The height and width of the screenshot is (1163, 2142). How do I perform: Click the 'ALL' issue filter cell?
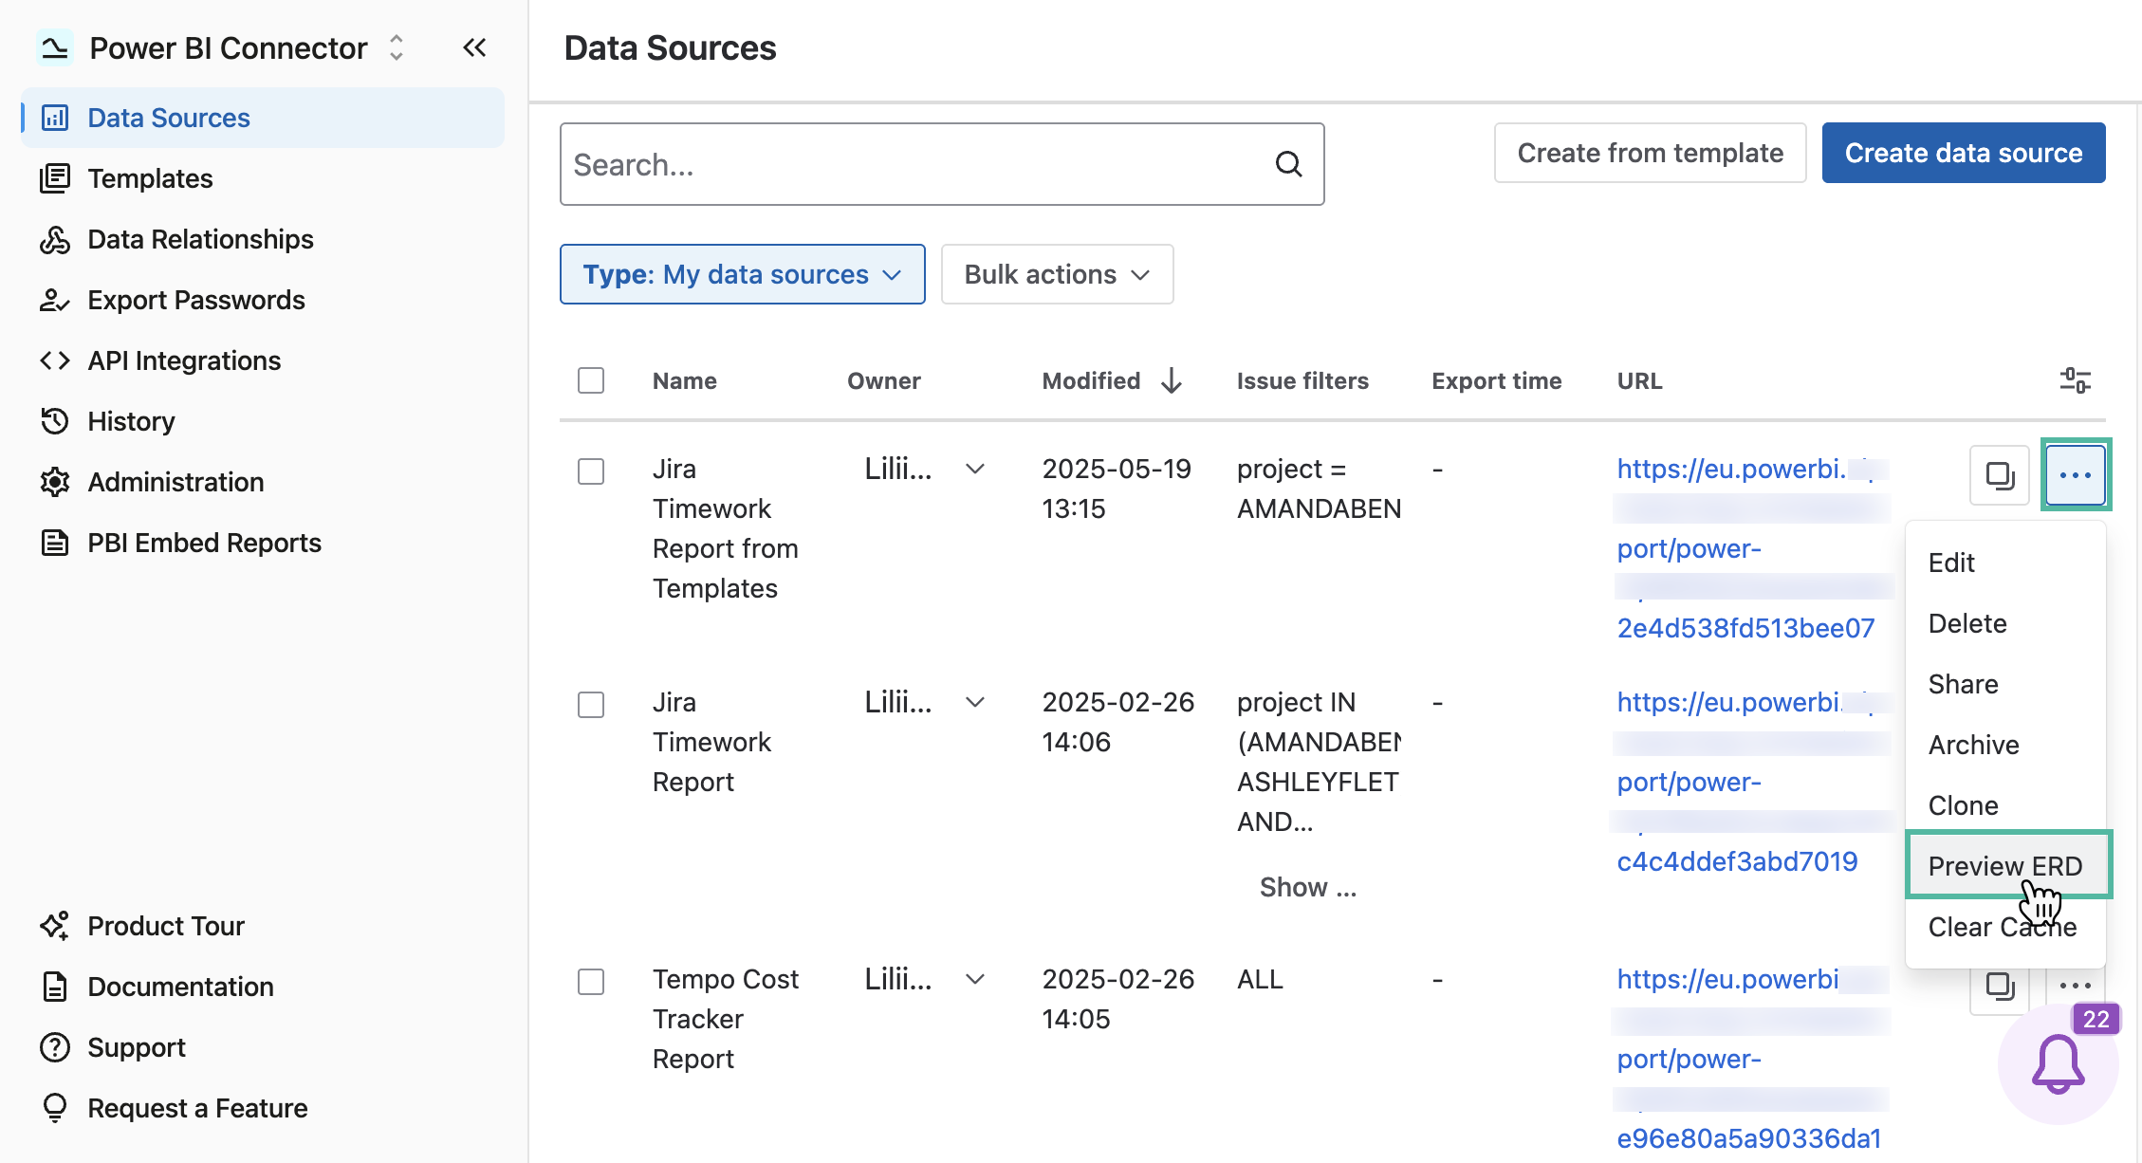click(x=1260, y=979)
